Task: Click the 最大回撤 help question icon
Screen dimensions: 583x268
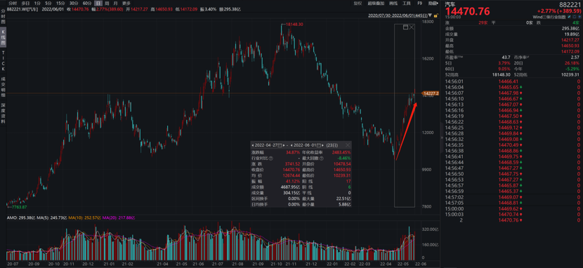Action: 322,159
